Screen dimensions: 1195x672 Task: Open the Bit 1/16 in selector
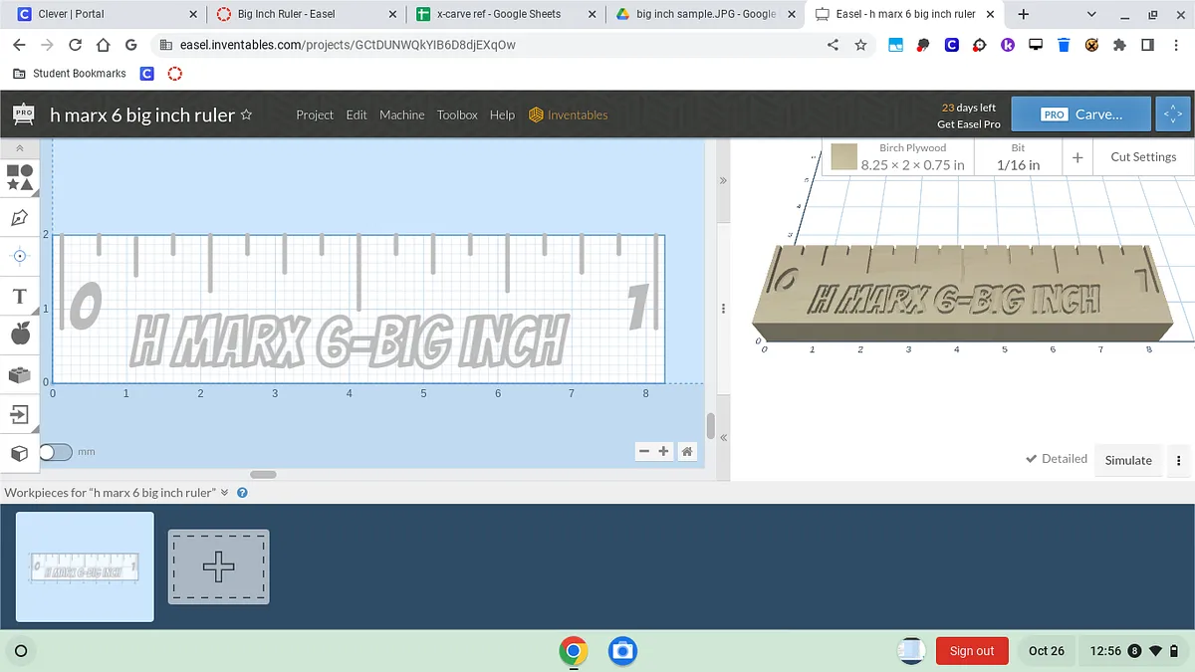[x=1018, y=157]
